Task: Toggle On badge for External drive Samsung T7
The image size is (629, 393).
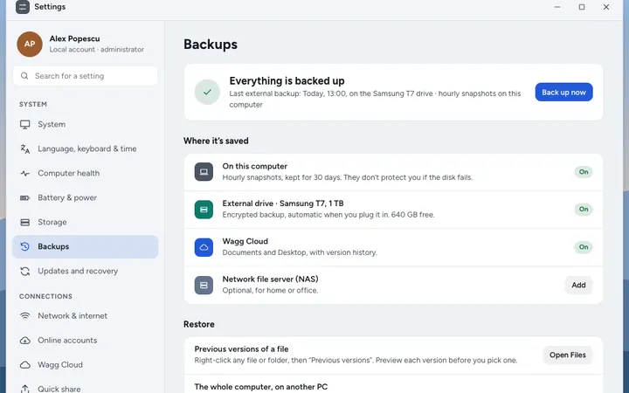Action: [584, 209]
